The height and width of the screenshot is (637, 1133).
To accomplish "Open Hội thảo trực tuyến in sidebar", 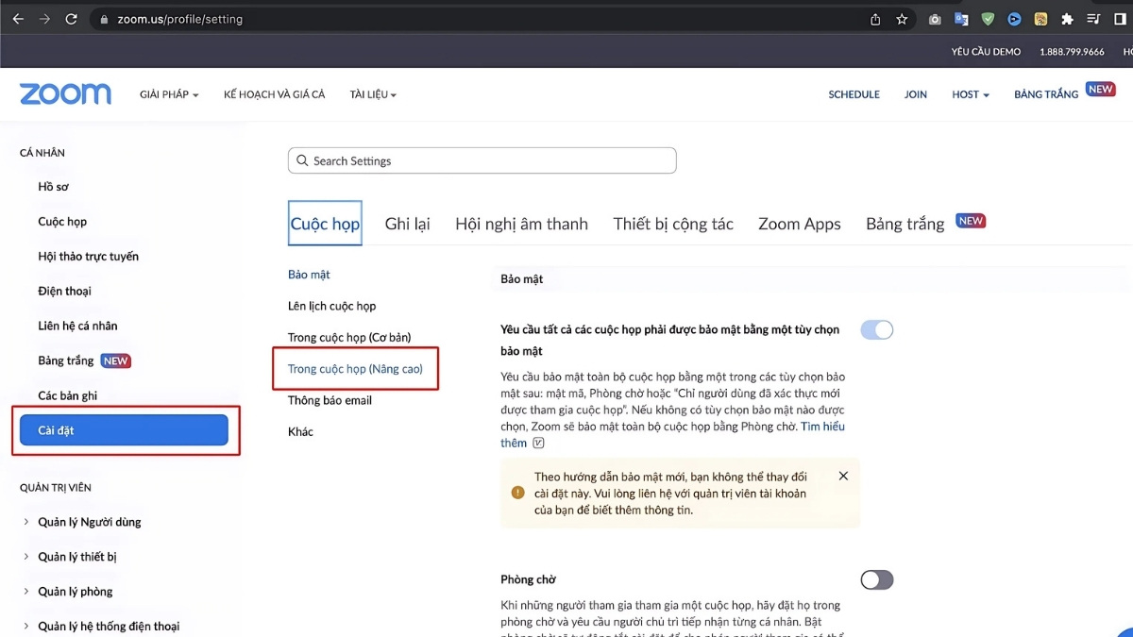I will [x=88, y=257].
